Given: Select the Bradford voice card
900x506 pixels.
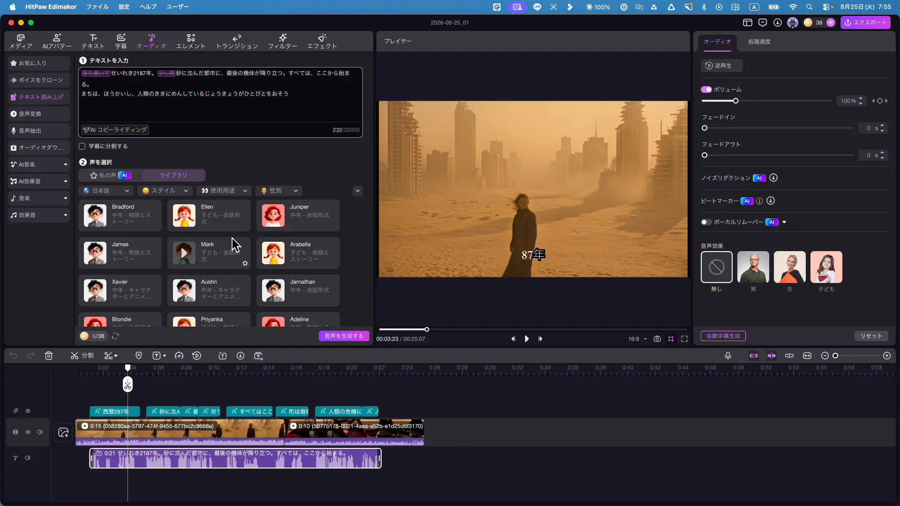Looking at the screenshot, I should [x=120, y=216].
